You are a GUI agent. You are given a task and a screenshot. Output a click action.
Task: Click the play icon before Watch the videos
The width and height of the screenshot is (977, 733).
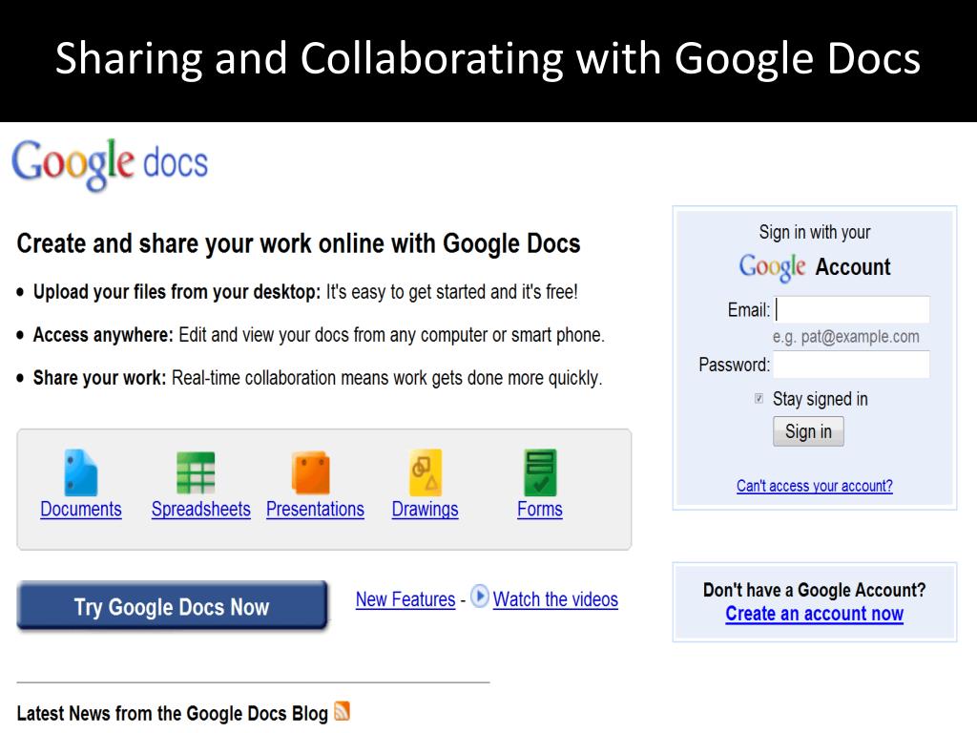tap(479, 597)
